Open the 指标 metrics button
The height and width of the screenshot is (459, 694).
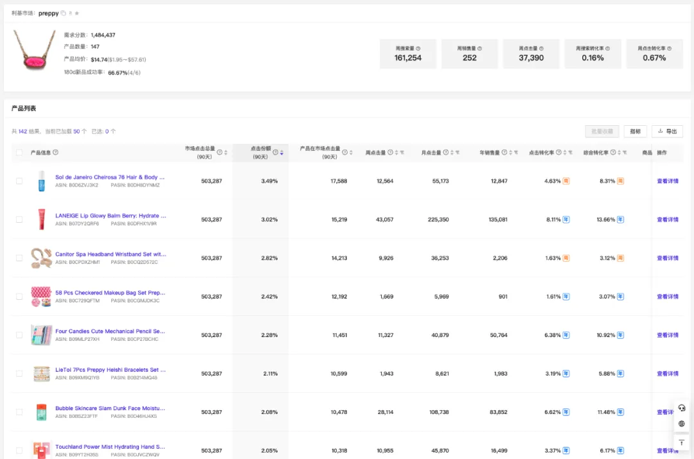click(x=635, y=132)
